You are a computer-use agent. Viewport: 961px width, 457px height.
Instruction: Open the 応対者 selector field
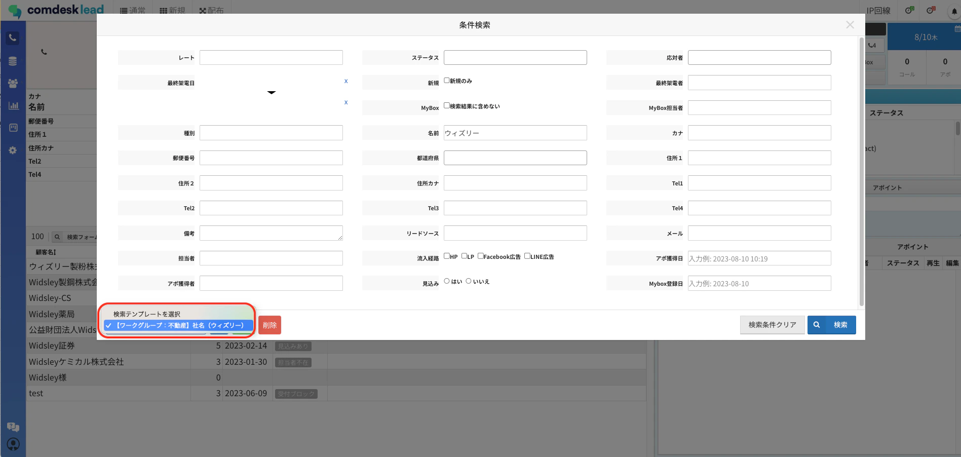(x=759, y=57)
